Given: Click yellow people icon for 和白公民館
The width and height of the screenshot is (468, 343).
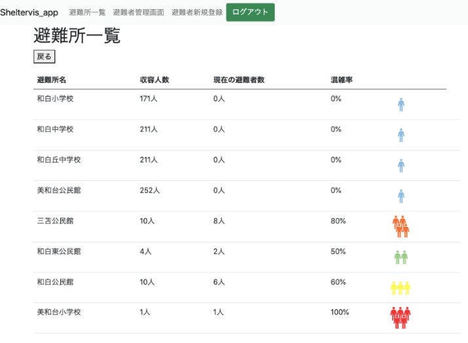Looking at the screenshot, I should click(x=400, y=287).
